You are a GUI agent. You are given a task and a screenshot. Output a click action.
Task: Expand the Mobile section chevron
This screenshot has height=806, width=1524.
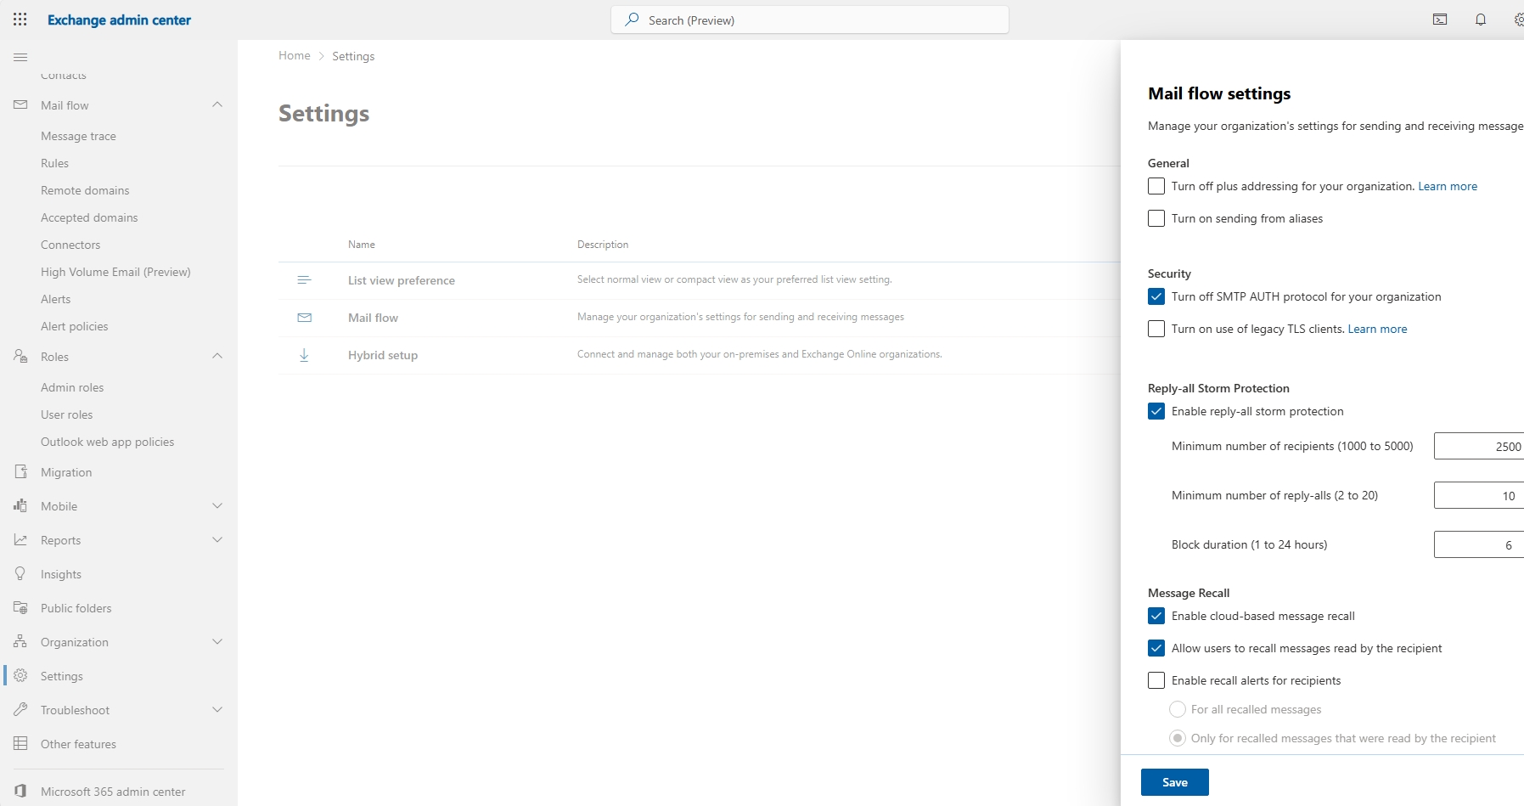tap(217, 505)
